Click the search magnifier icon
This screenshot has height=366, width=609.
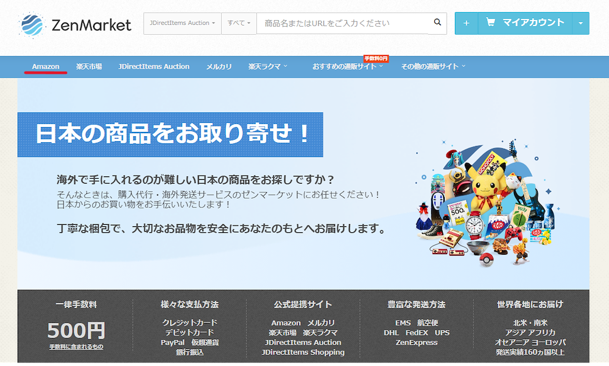[x=437, y=22]
